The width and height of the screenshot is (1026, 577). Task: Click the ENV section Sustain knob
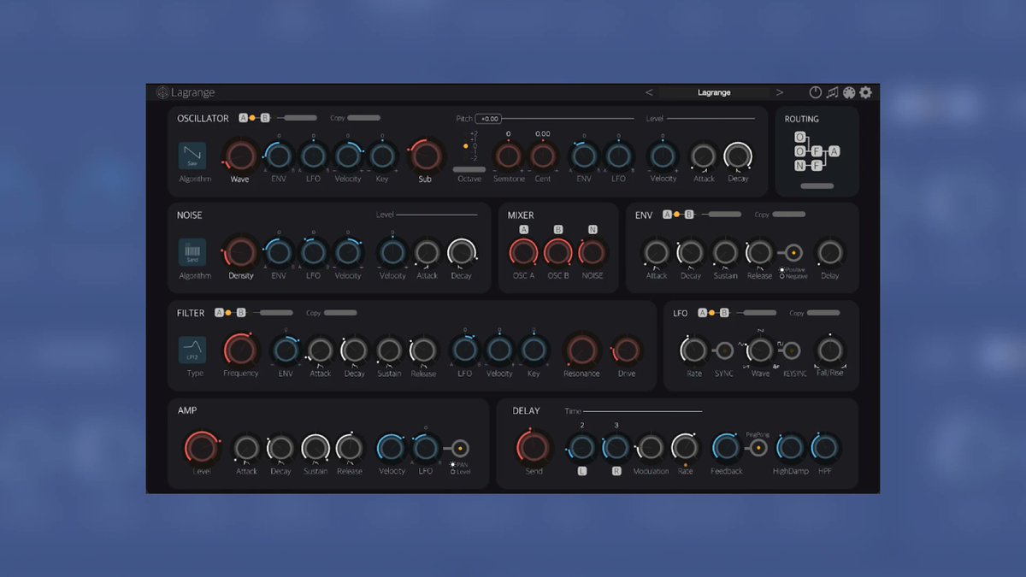[725, 253]
